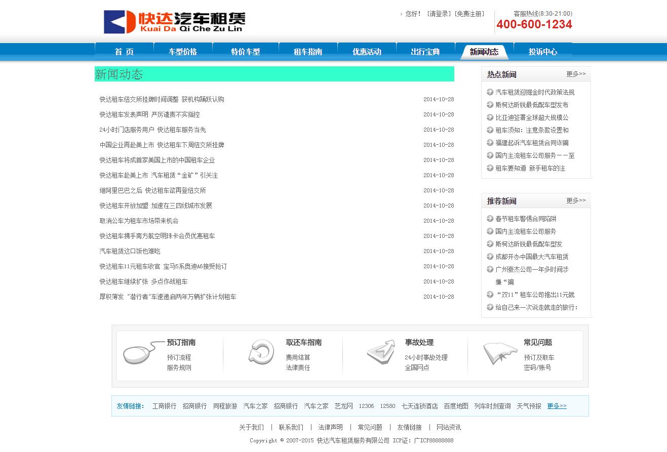Click the open book icon beside 常见问题
The width and height of the screenshot is (667, 452).
500,353
